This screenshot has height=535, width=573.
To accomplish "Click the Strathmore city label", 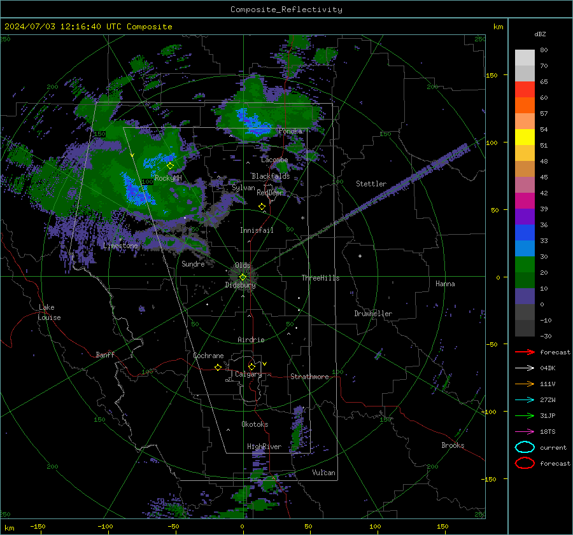I will coord(309,377).
